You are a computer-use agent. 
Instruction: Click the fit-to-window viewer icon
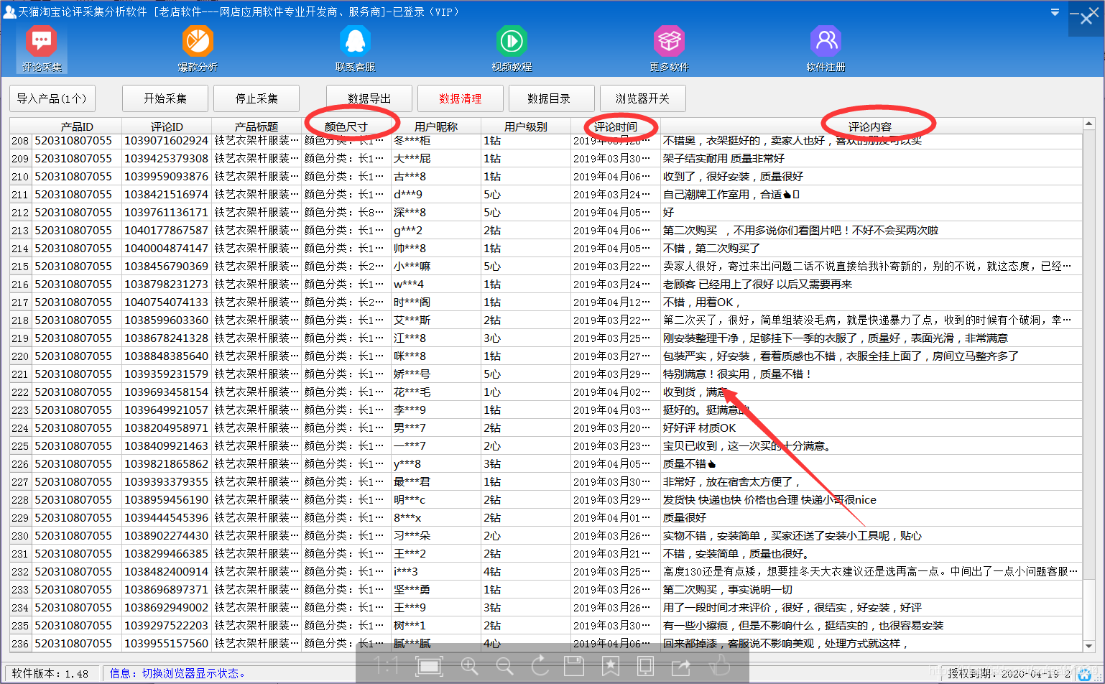tap(430, 666)
